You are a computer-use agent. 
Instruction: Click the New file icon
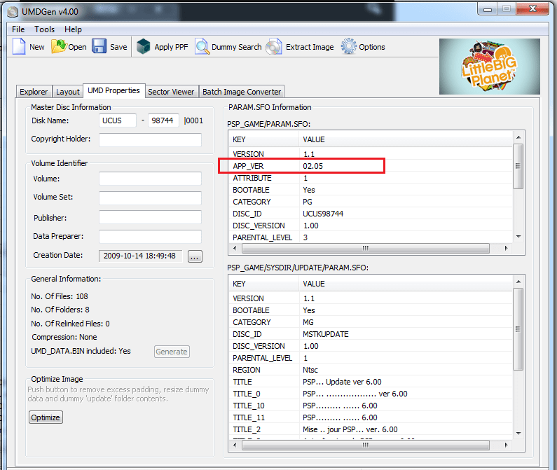(20, 47)
